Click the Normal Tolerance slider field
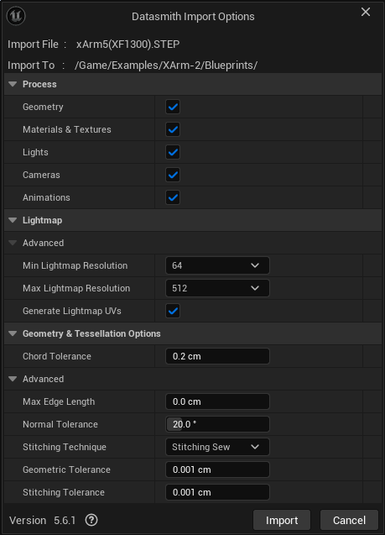385x535 pixels. [217, 424]
